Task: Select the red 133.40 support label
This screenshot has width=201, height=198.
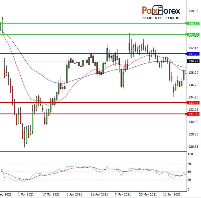Action: 193,103
